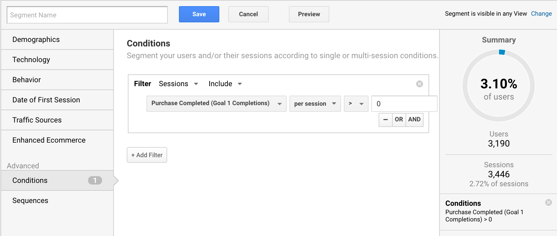
Task: Change the greater-than operator dropdown
Action: [356, 104]
